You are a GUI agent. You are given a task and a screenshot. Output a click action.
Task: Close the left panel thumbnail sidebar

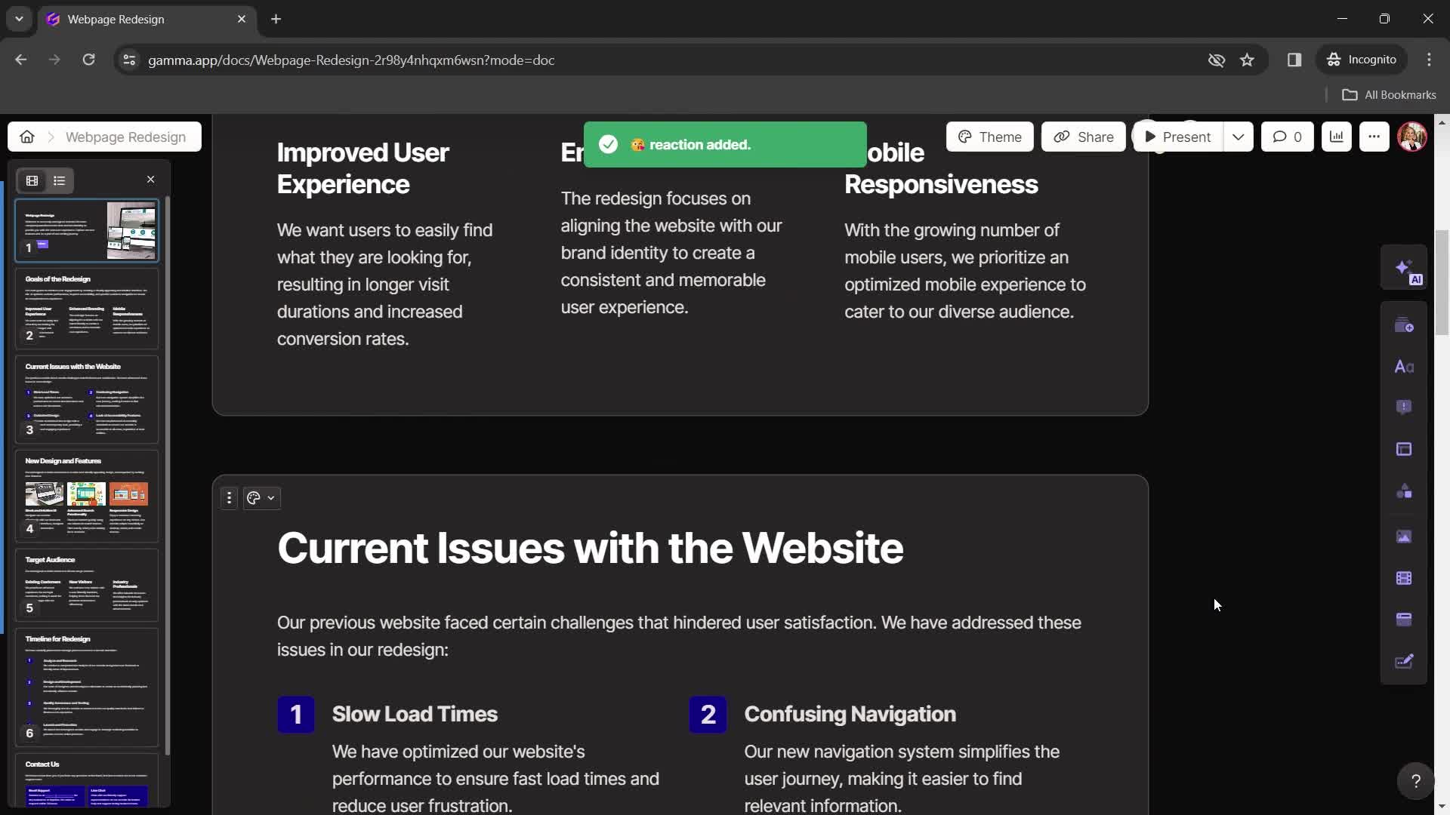tap(150, 179)
